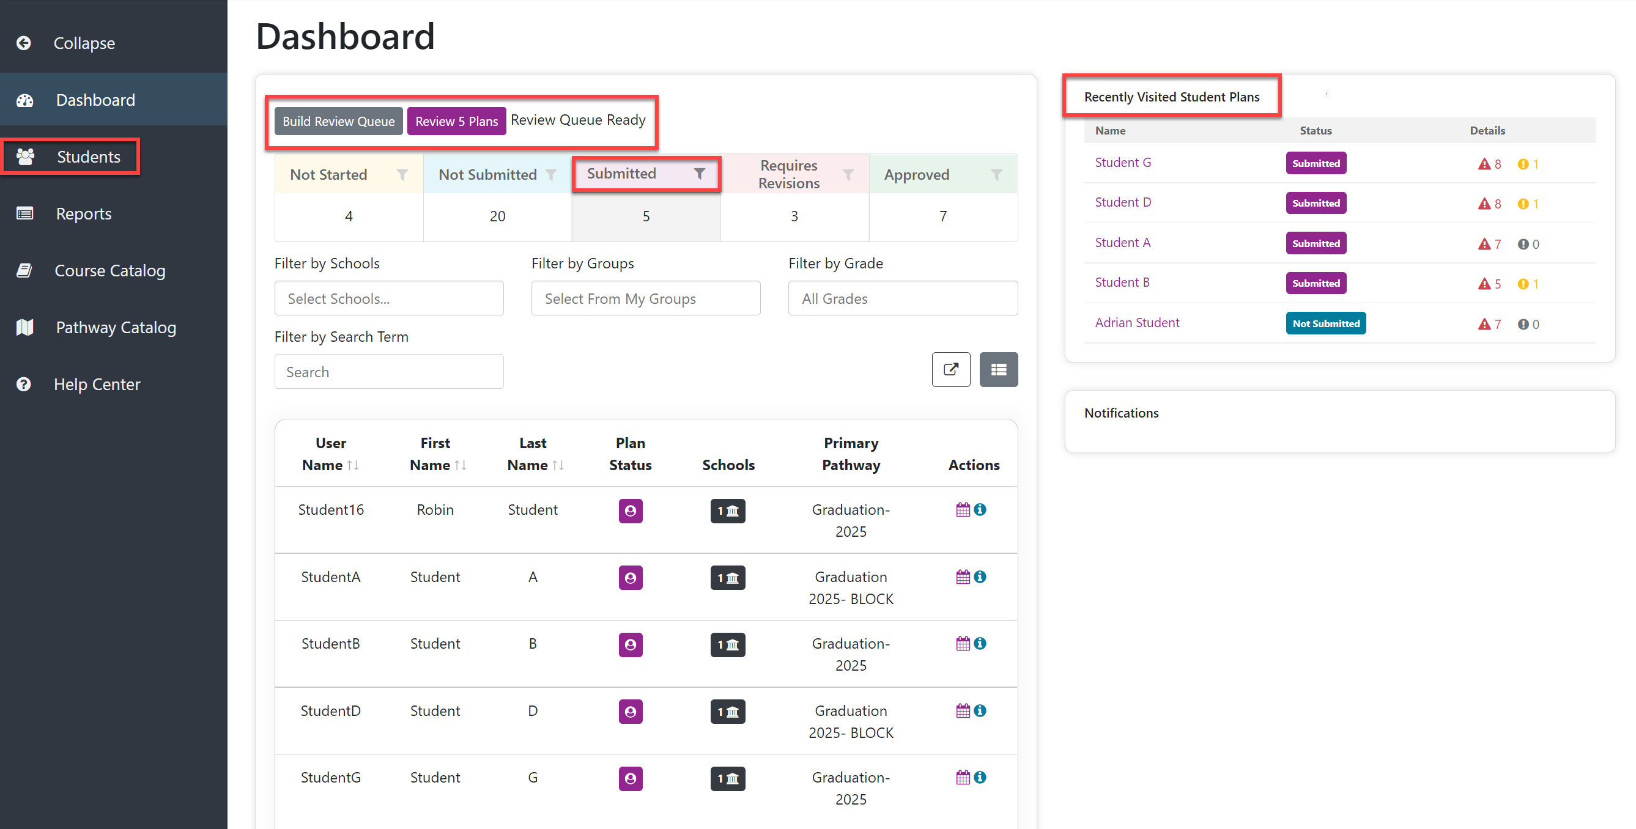Open the Select Schools dropdown
Viewport: 1636px width, 829px height.
(x=389, y=298)
